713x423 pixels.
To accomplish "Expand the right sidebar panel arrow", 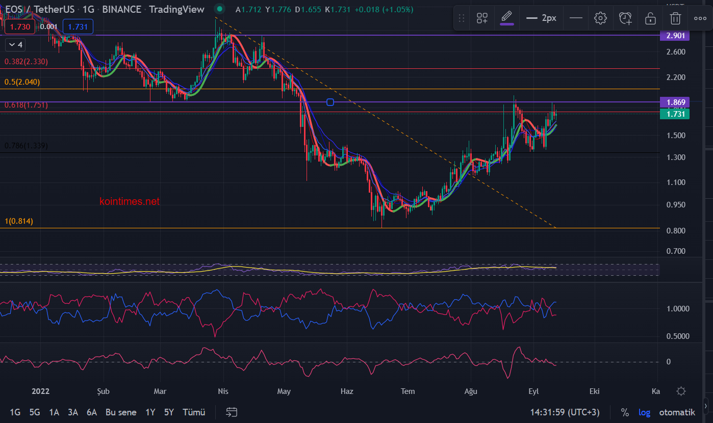I will click(706, 406).
